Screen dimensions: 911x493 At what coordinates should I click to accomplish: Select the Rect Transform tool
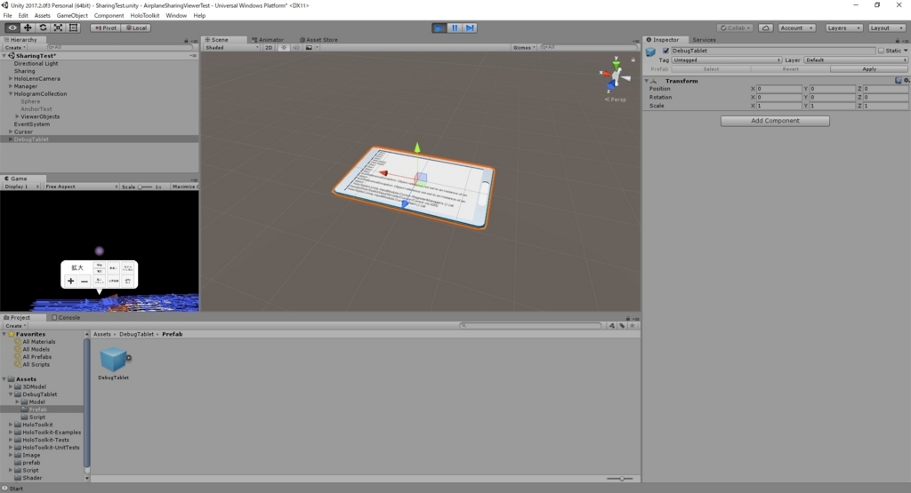pos(73,28)
